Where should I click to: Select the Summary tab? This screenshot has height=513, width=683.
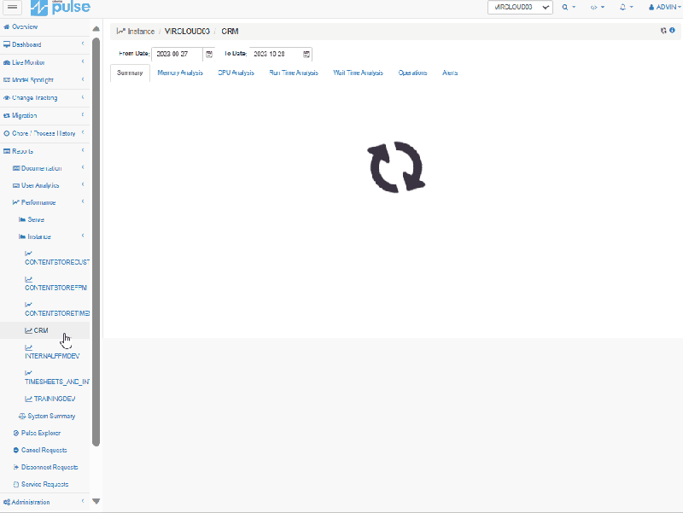130,73
